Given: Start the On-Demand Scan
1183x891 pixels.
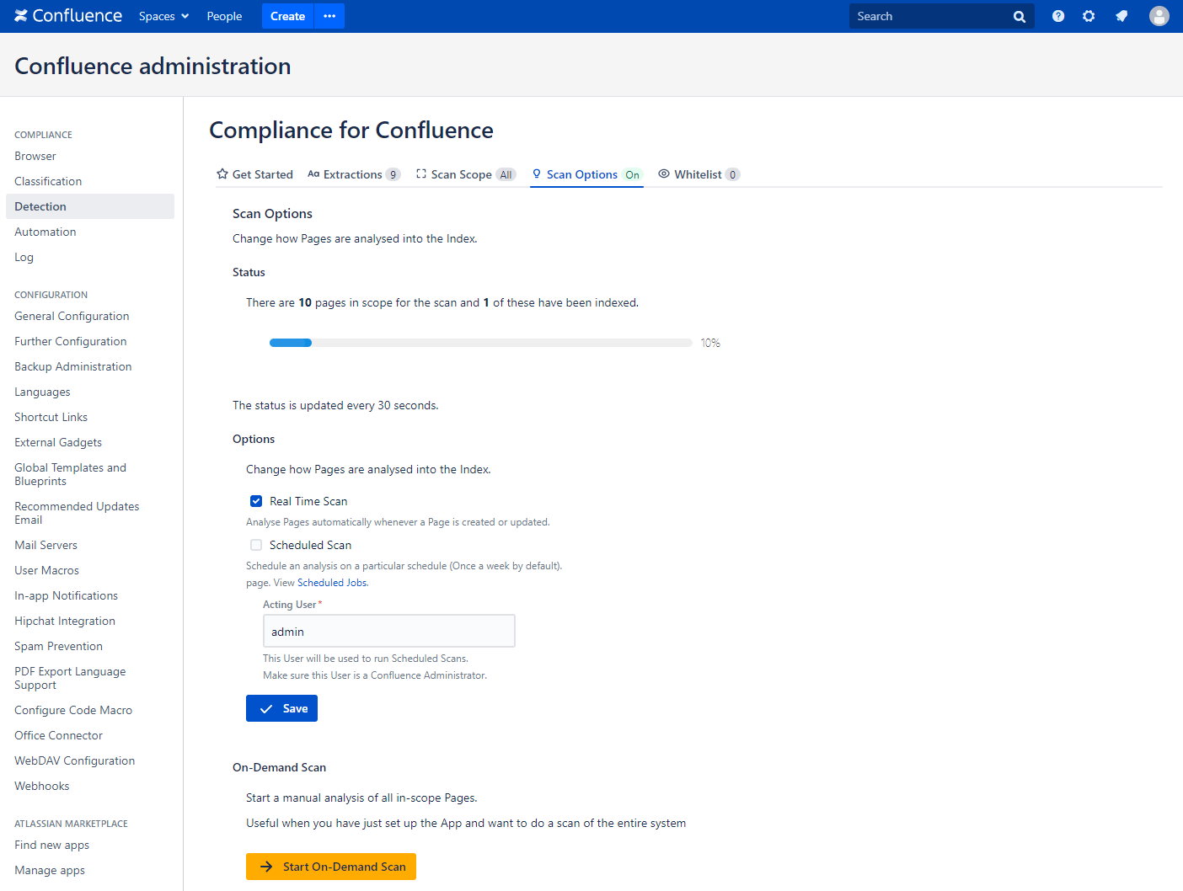Looking at the screenshot, I should pos(331,867).
